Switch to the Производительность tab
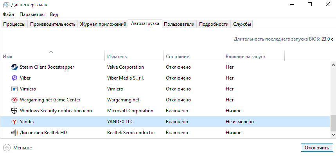 point(52,24)
